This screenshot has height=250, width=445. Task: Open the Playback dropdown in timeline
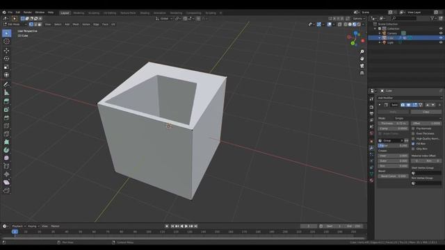coord(19,226)
